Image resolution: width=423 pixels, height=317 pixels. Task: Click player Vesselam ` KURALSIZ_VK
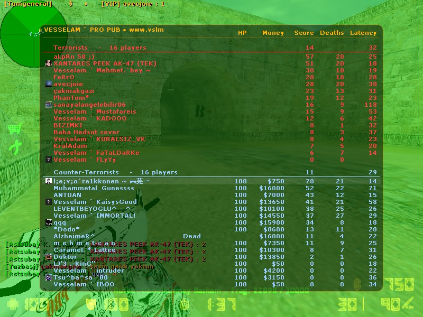pos(99,139)
